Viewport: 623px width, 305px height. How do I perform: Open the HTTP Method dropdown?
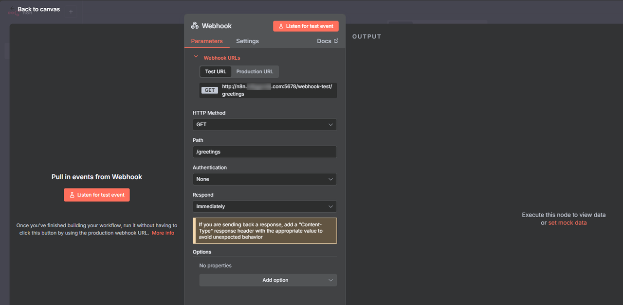(265, 124)
